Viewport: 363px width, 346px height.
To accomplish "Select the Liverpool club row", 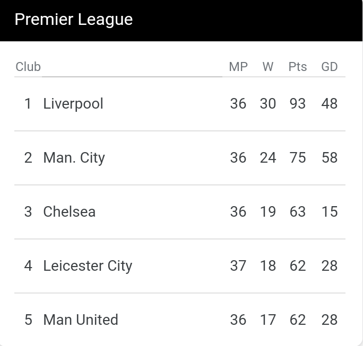I will point(180,104).
